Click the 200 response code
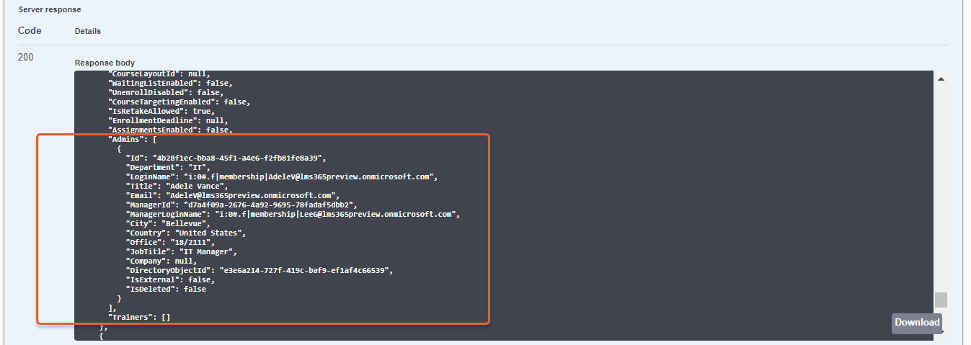This screenshot has width=971, height=345. pyautogui.click(x=25, y=57)
